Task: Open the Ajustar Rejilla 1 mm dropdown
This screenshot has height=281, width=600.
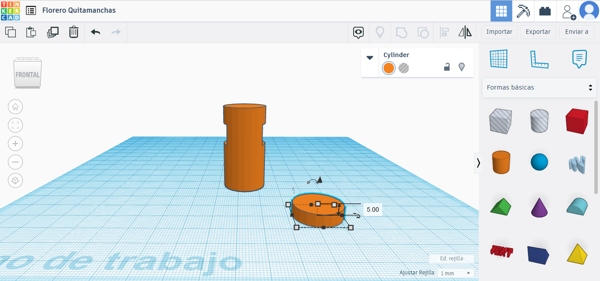Action: pyautogui.click(x=455, y=273)
